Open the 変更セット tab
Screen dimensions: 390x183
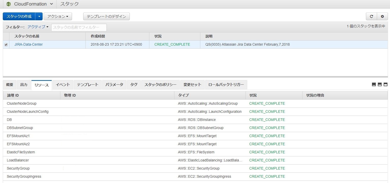tap(192, 85)
